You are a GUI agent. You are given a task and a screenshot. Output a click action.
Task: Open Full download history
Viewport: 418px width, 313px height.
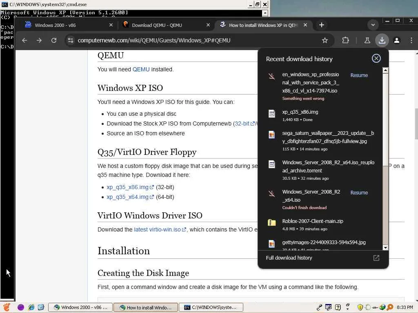(289, 258)
